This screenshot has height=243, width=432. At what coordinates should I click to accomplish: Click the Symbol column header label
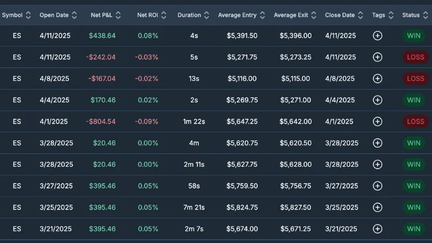pyautogui.click(x=12, y=15)
